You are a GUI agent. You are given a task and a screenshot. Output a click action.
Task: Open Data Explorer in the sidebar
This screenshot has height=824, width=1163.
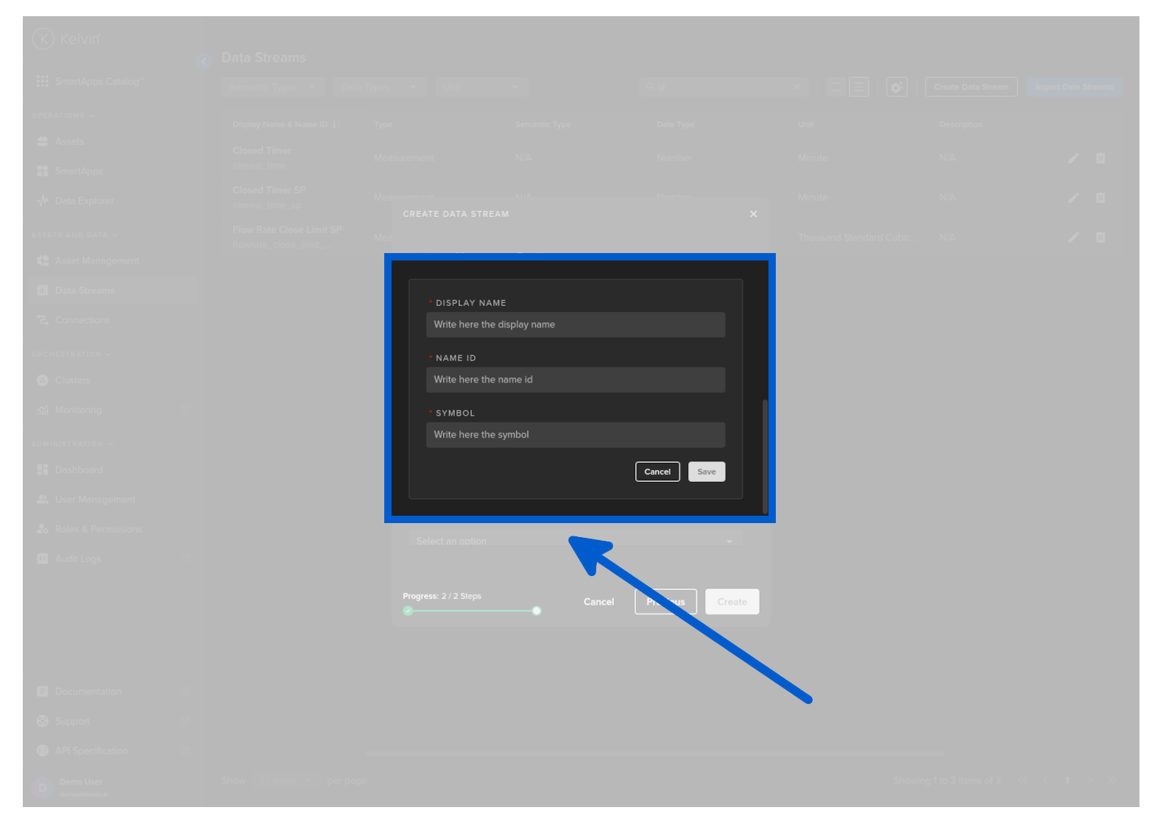coord(84,200)
